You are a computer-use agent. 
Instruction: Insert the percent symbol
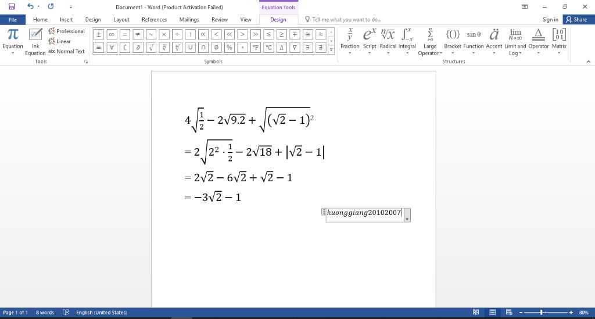(229, 48)
